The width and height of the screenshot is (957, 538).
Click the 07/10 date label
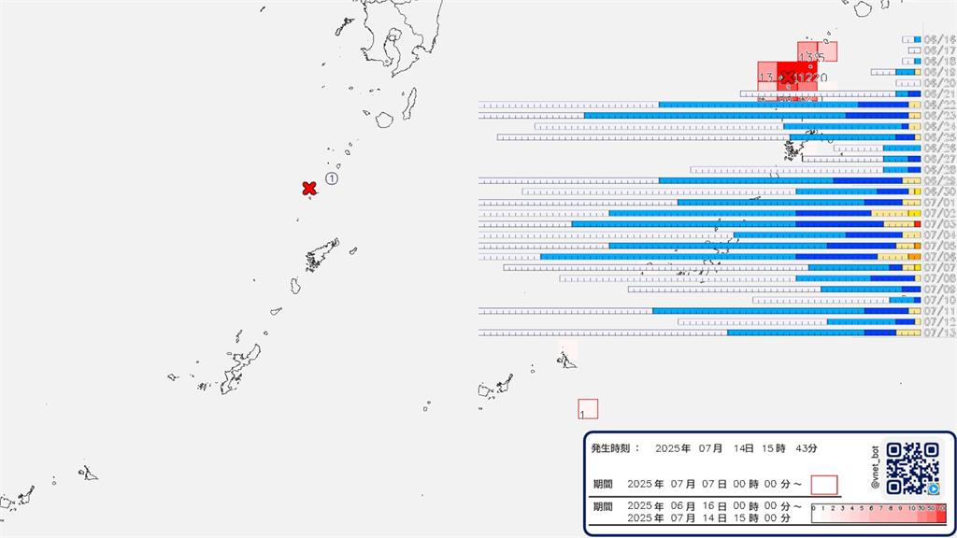click(939, 300)
